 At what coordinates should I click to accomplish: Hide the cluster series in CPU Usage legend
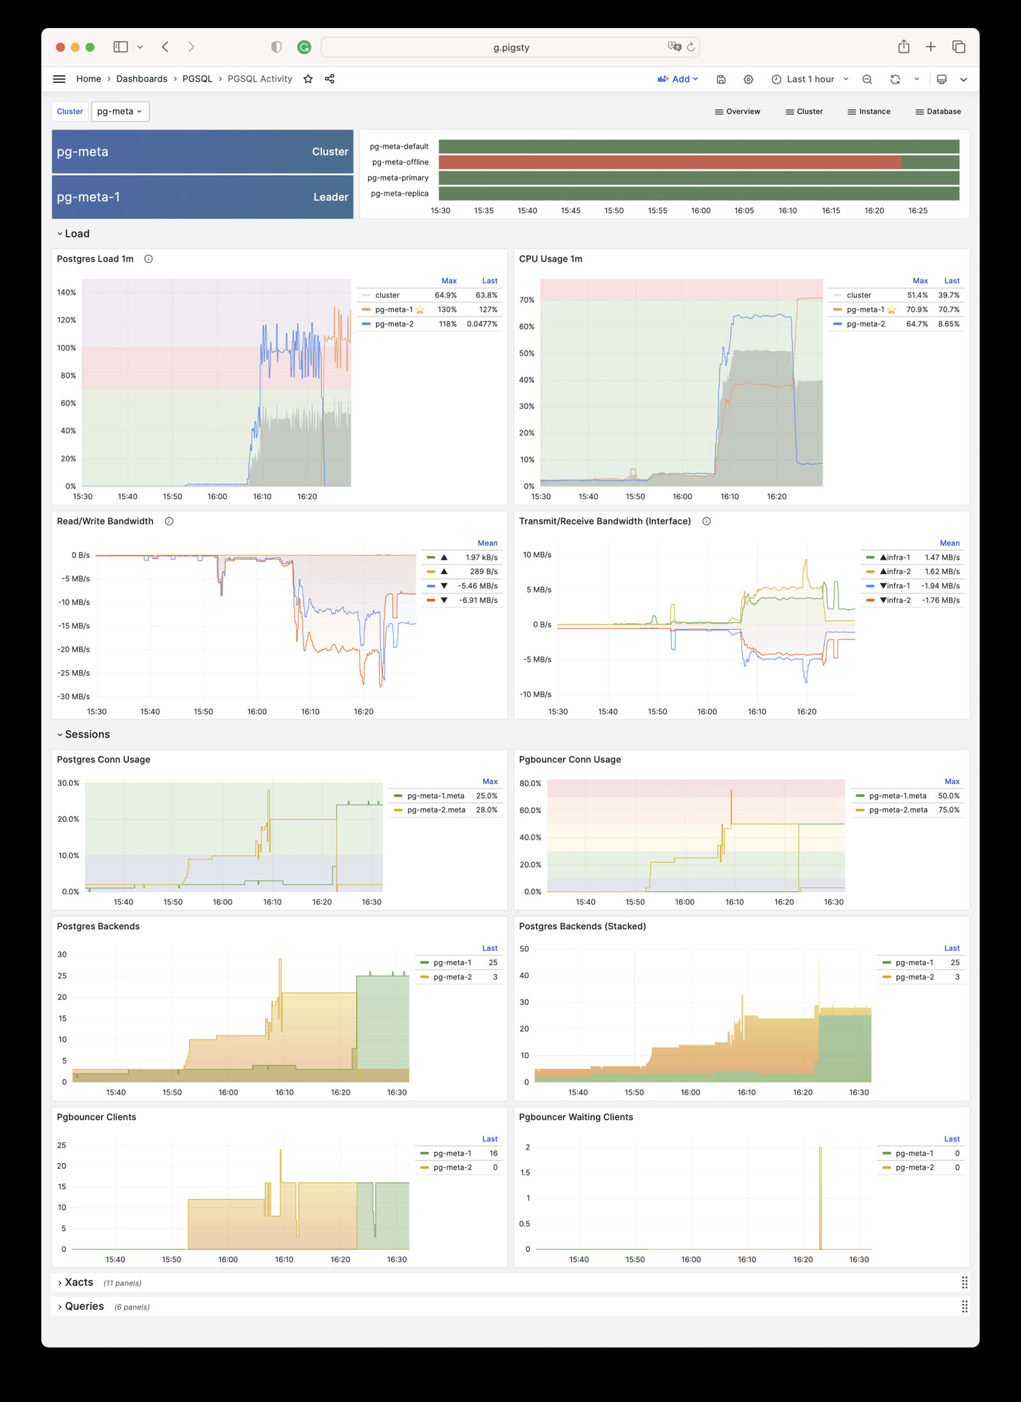[860, 295]
